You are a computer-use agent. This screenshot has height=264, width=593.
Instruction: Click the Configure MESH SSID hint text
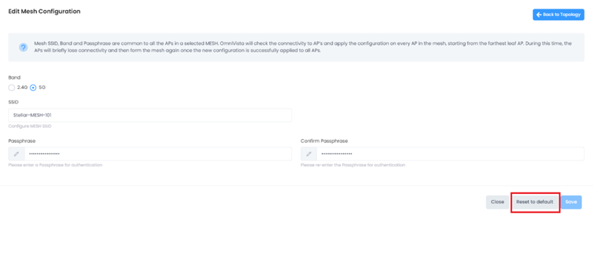point(29,126)
